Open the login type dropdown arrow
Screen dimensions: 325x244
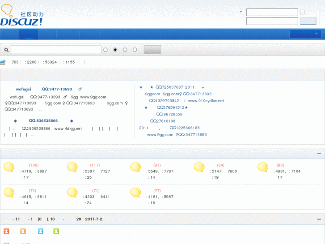241,12
